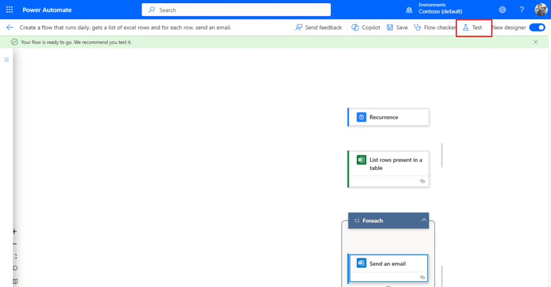Dismiss the green flow ready notification

point(535,42)
